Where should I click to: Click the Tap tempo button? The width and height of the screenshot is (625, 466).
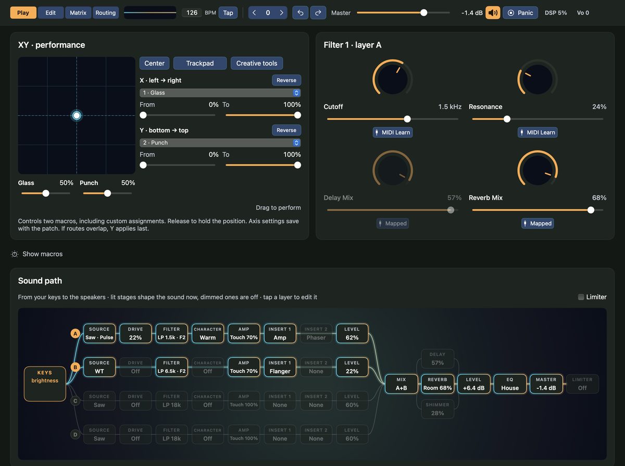coord(228,12)
